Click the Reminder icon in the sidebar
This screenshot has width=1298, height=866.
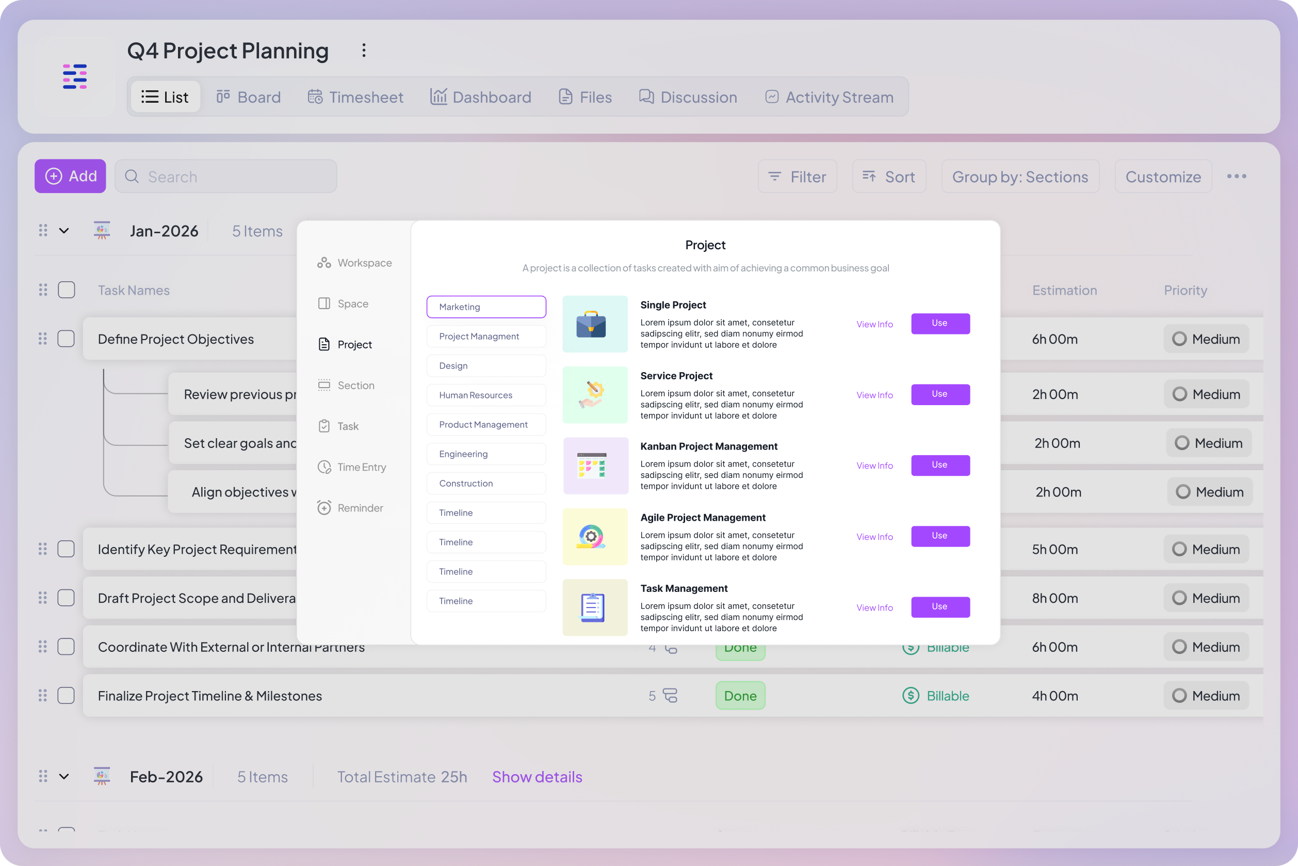(x=324, y=507)
